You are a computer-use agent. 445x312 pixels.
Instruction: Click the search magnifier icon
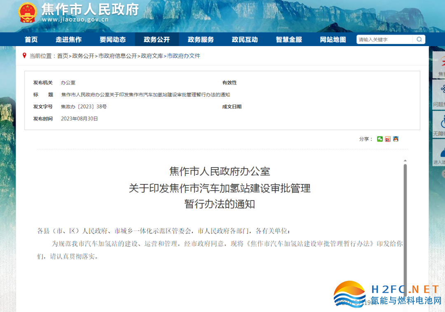(x=419, y=40)
